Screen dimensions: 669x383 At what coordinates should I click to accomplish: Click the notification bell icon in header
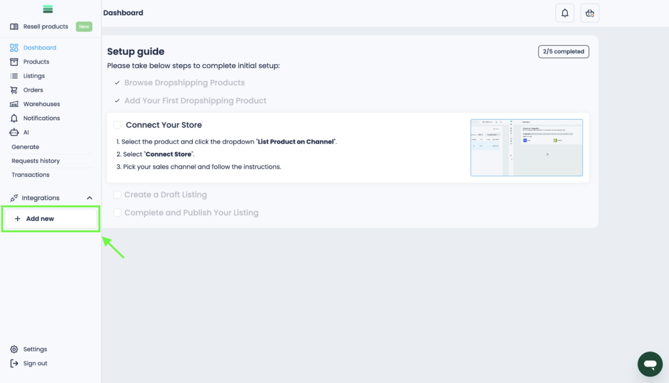[565, 13]
